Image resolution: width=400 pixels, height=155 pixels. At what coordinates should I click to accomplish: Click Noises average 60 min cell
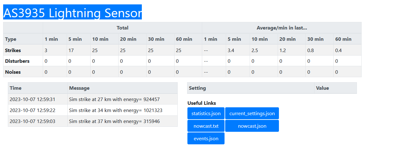click(347, 72)
